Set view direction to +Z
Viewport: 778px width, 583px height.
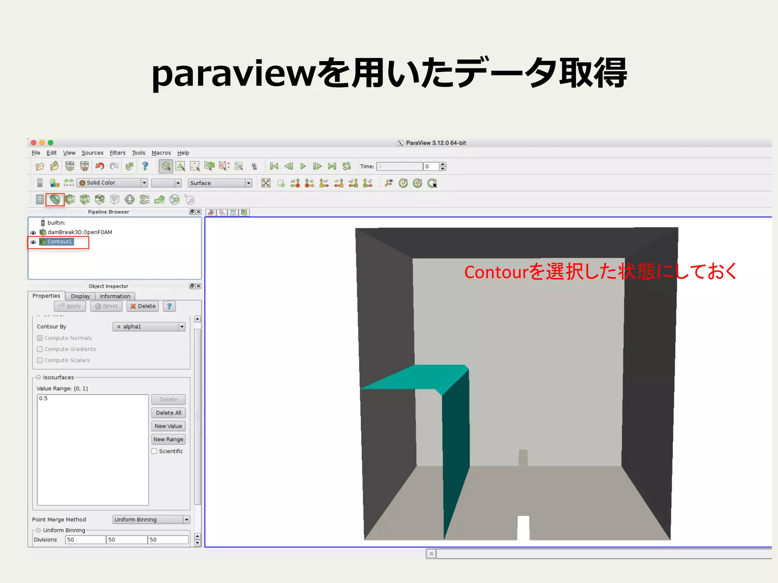click(353, 183)
